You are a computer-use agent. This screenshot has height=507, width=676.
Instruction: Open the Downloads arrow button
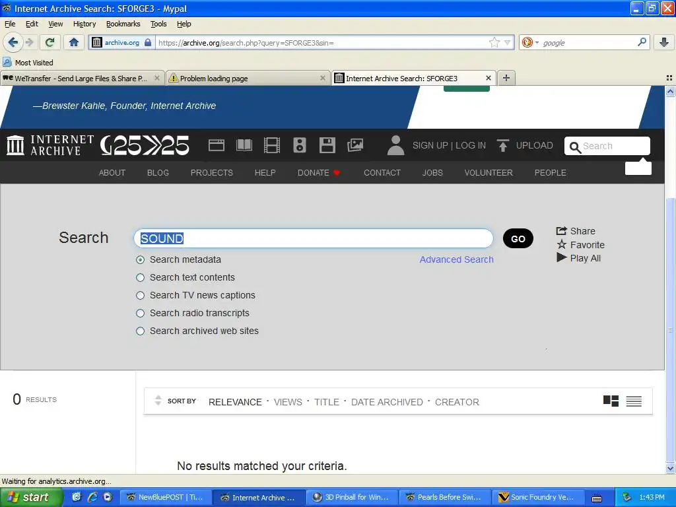pos(664,42)
